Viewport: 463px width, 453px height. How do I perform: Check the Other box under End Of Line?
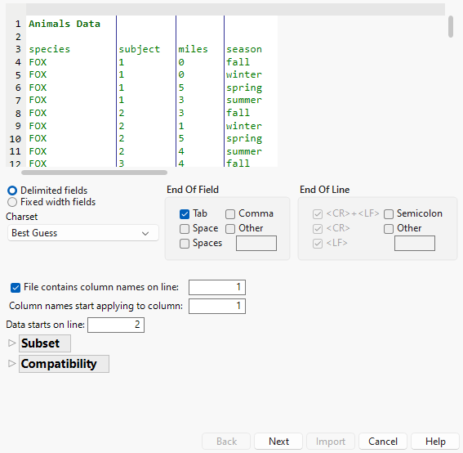(x=389, y=229)
